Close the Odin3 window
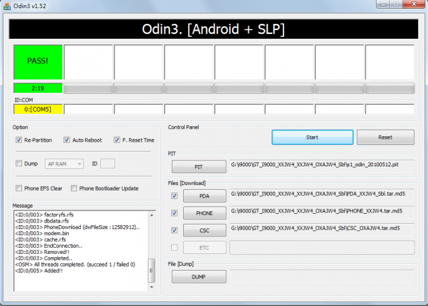This screenshot has height=306, width=428. pos(414,4)
